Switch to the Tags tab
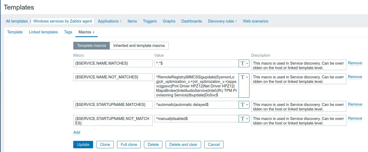Viewport: 368px width, 152px height. pyautogui.click(x=68, y=32)
